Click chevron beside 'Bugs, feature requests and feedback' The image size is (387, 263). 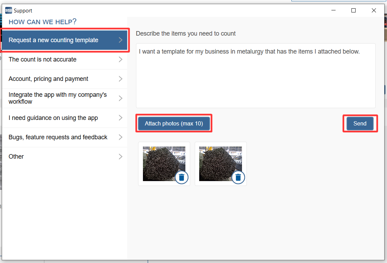(120, 137)
